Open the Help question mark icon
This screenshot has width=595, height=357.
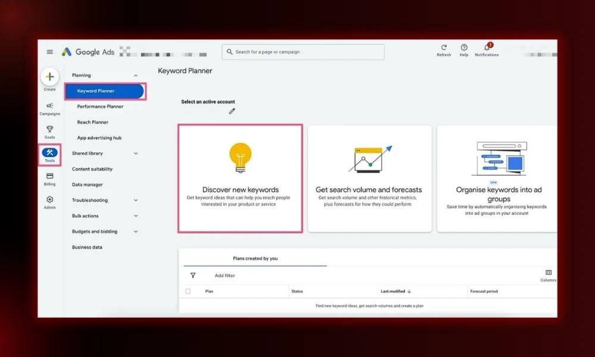click(464, 48)
